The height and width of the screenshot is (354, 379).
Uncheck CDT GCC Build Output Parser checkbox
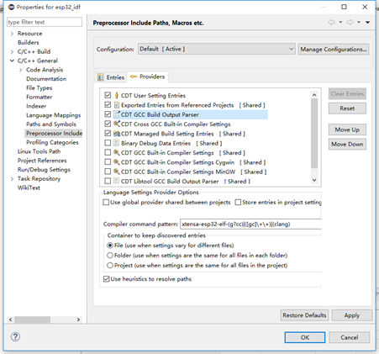pyautogui.click(x=108, y=114)
